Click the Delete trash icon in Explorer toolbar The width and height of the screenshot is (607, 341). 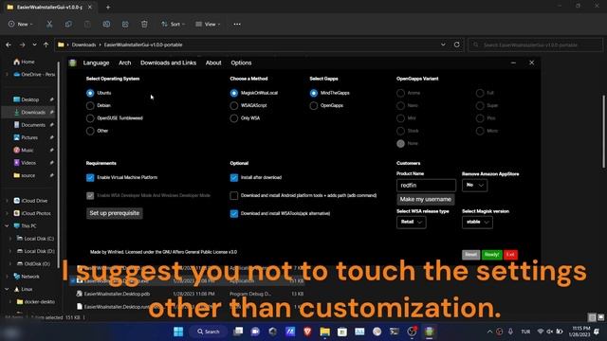tap(144, 24)
